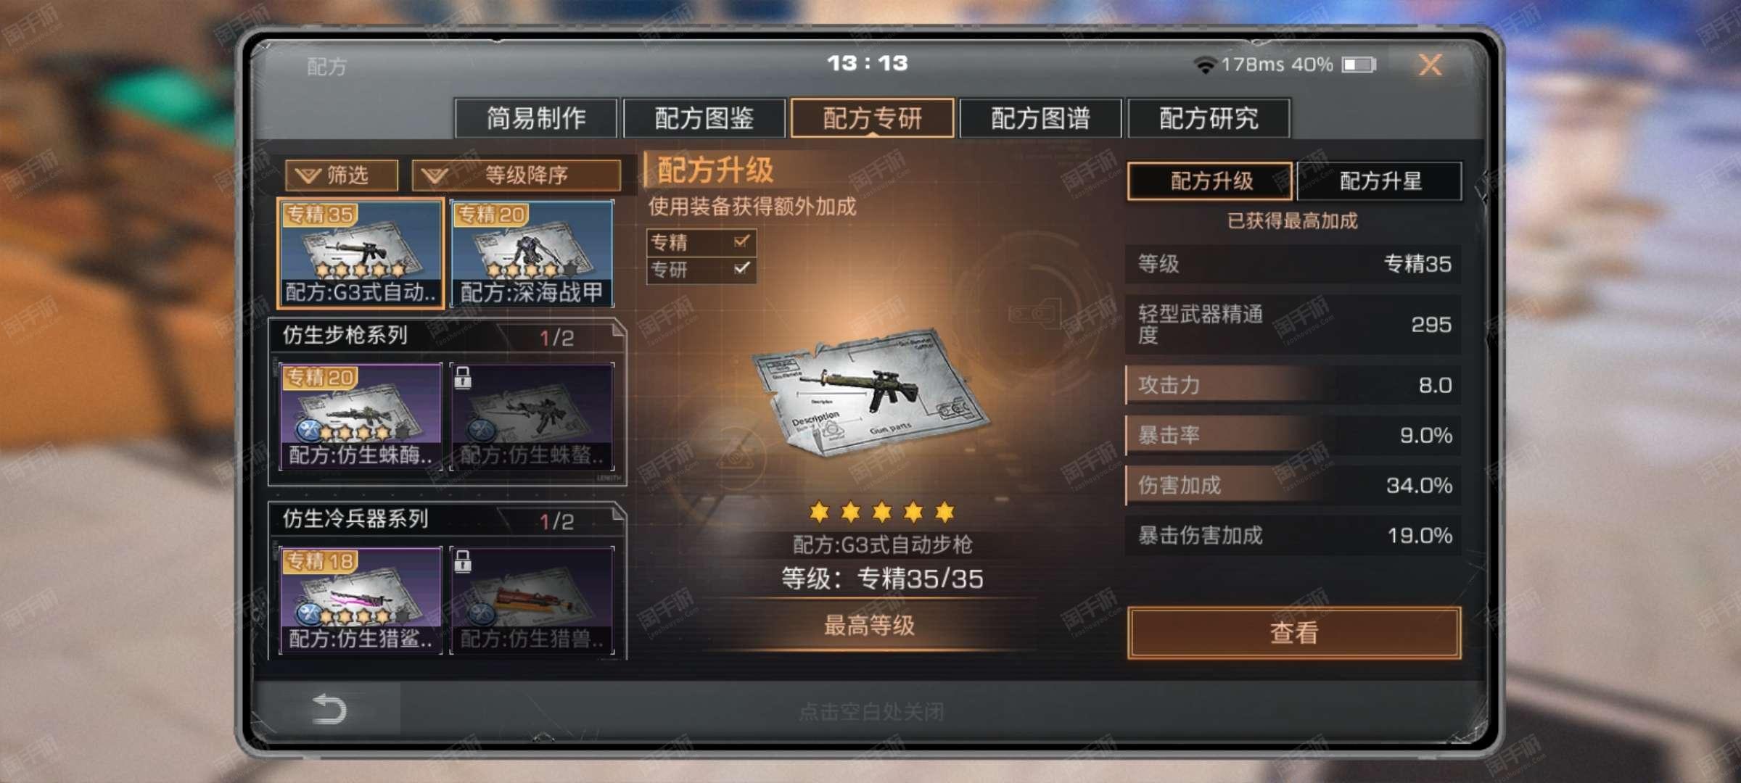The width and height of the screenshot is (1741, 783).
Task: Open the 等级降序 sort dropdown
Action: pos(516,175)
